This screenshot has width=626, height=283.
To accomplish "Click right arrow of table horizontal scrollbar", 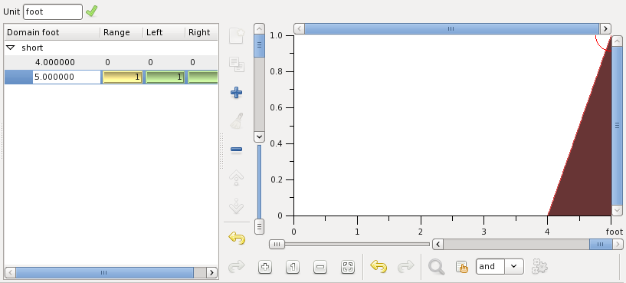I will [211, 272].
